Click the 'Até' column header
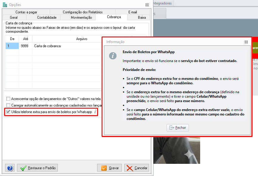 [x=26, y=39]
